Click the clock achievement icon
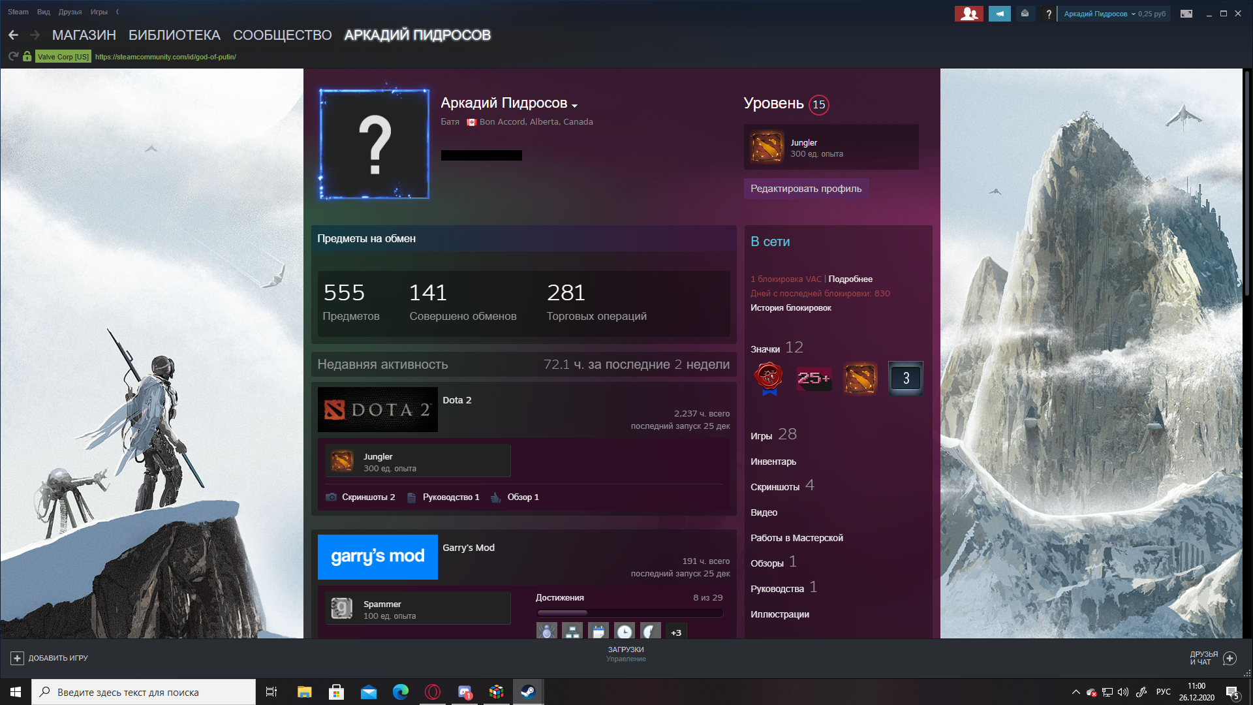Image resolution: width=1253 pixels, height=705 pixels. [625, 631]
